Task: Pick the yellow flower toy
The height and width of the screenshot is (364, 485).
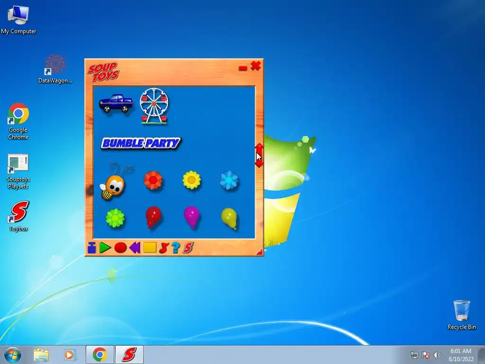Action: point(191,180)
